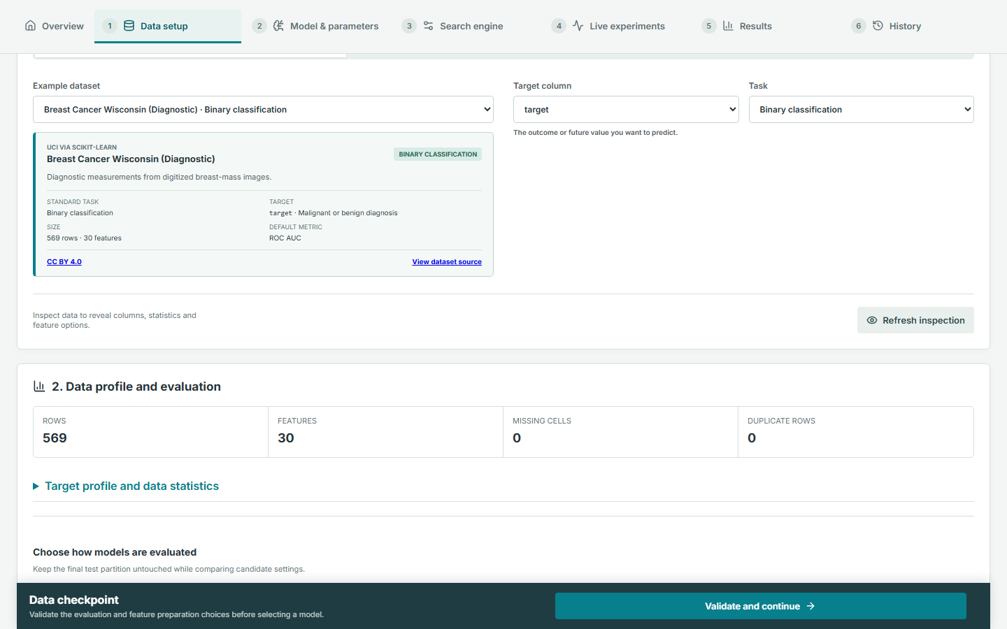Click the Live experiments pulse icon
This screenshot has height=629, width=1007.
[578, 26]
